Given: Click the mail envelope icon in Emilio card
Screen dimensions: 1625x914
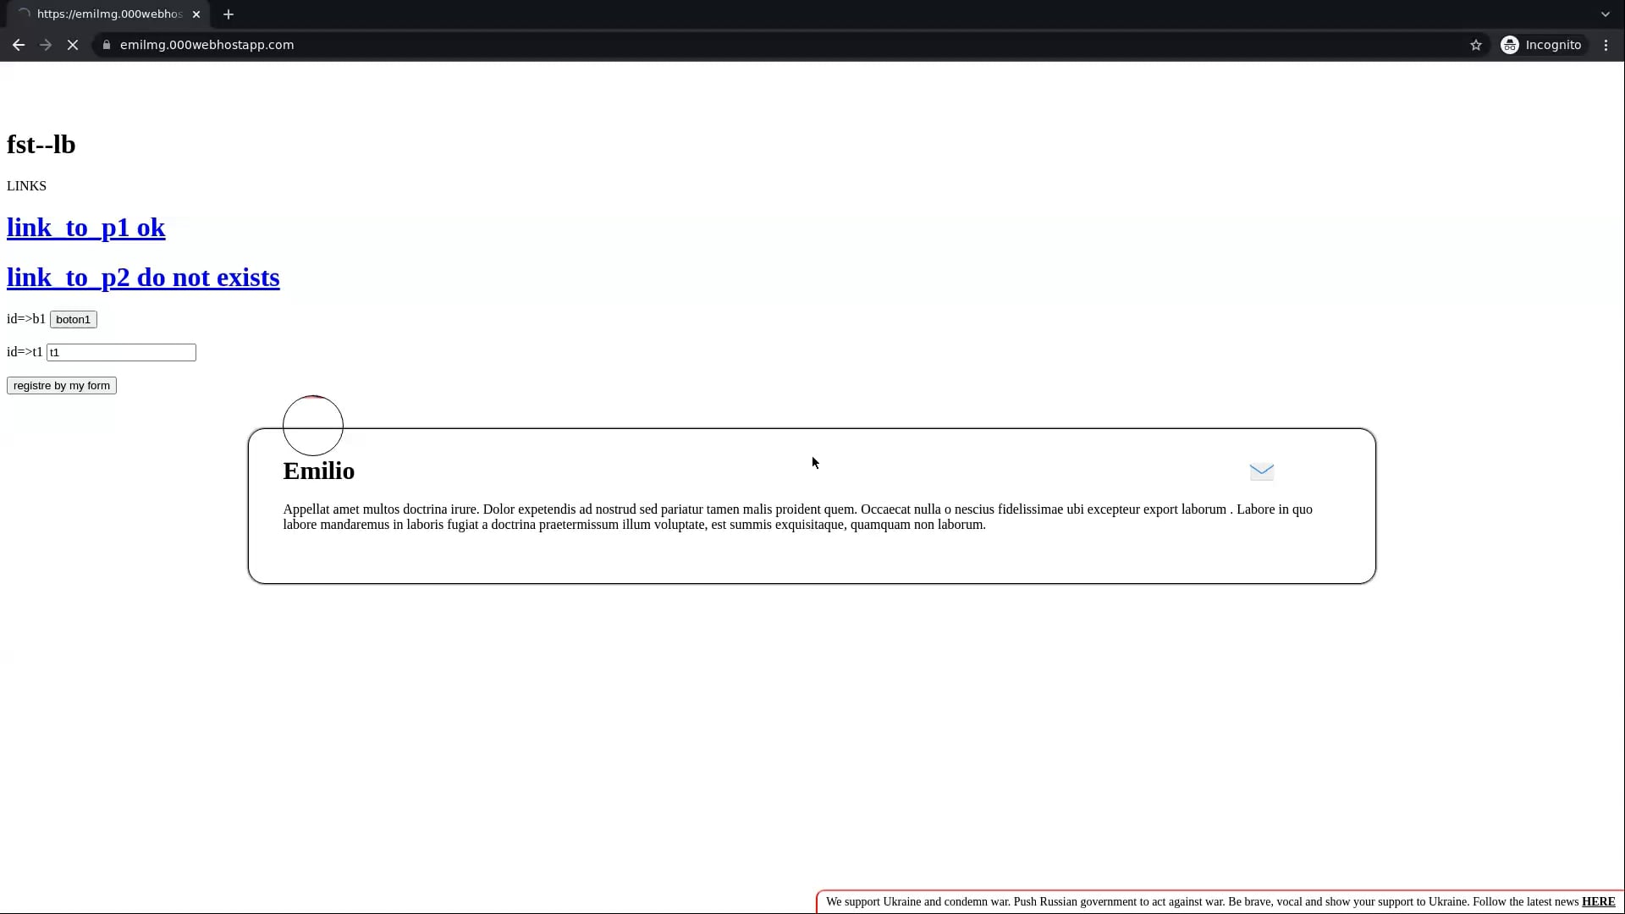Looking at the screenshot, I should coord(1262,471).
